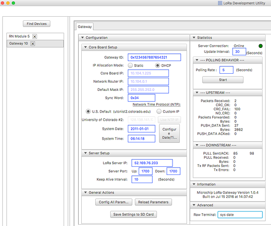Remove Gateway 10 with its X icon

click(x=33, y=43)
